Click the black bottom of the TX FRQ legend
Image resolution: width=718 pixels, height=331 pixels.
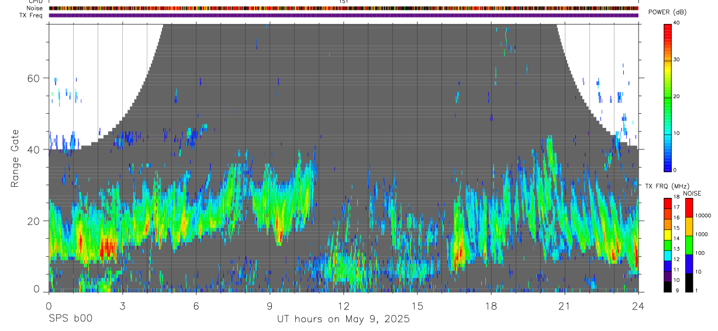point(668,287)
